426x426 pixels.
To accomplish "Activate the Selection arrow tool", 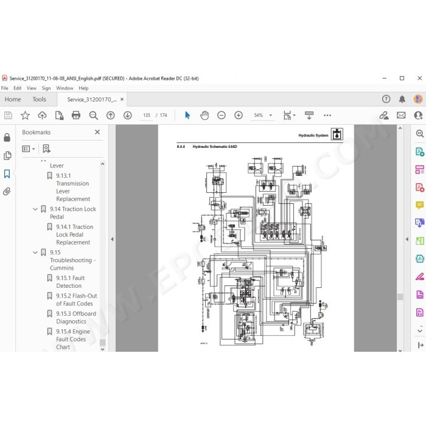I will point(187,116).
